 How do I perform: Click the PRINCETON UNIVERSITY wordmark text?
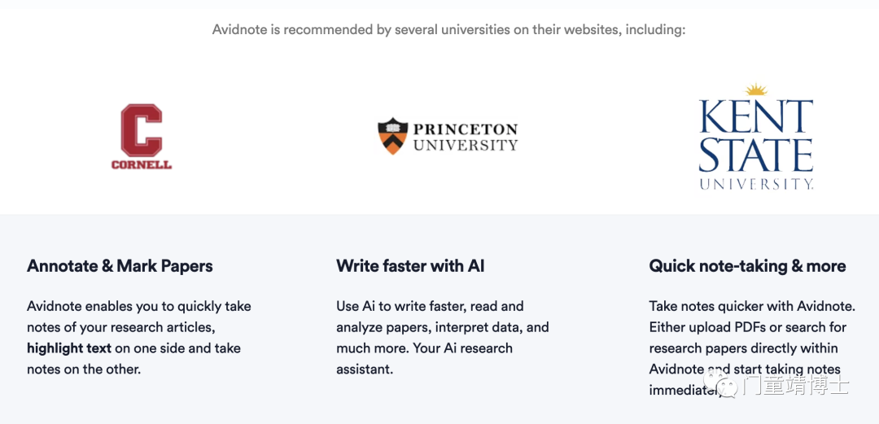pos(466,137)
